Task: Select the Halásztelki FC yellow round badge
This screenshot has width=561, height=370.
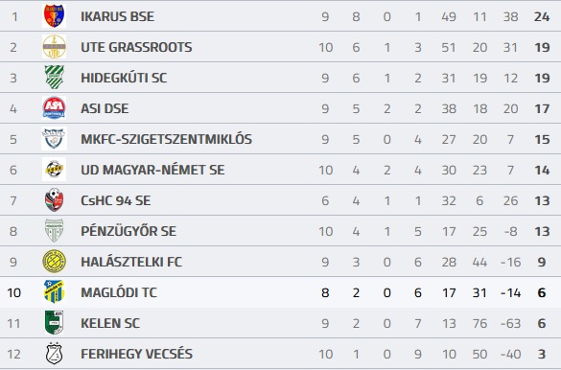Action: click(x=54, y=262)
